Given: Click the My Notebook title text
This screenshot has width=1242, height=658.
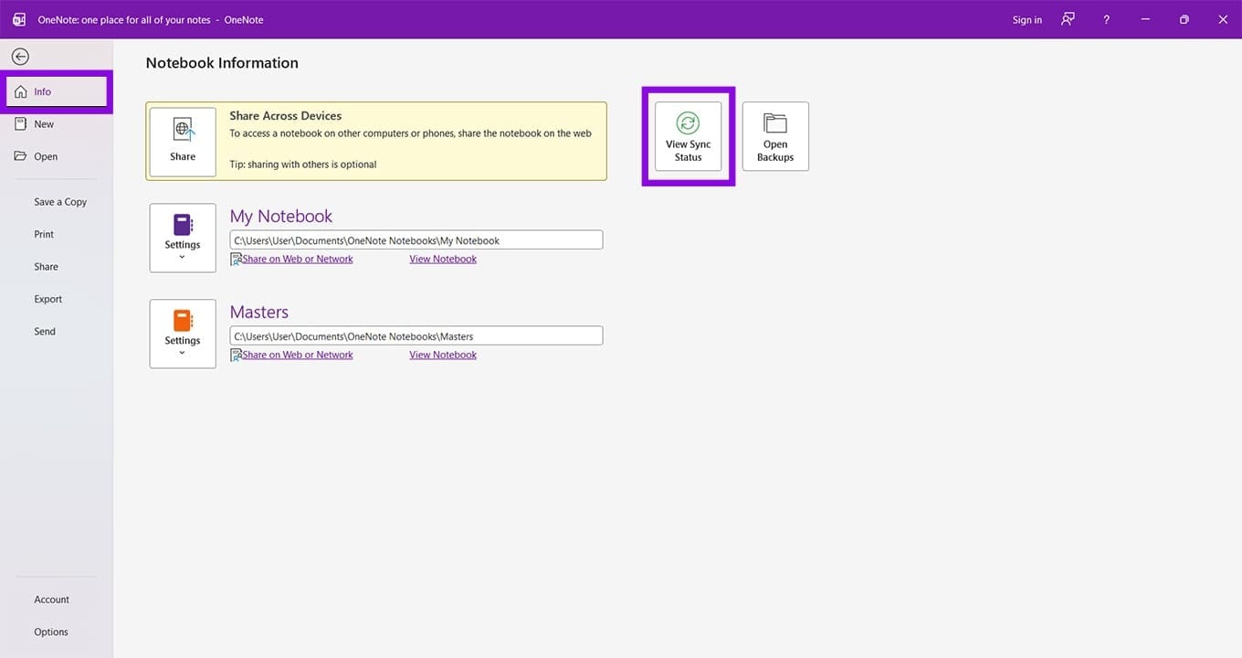Looking at the screenshot, I should pyautogui.click(x=281, y=217).
